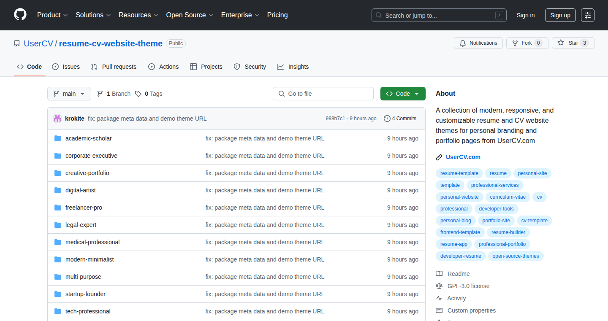The width and height of the screenshot is (608, 321).
Task: Expand the Product menu
Action: pyautogui.click(x=52, y=15)
